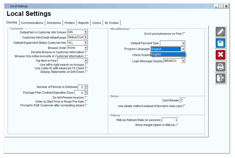This screenshot has width=235, height=158.
Task: Check Use delete method instead of format
Action: click(x=184, y=106)
